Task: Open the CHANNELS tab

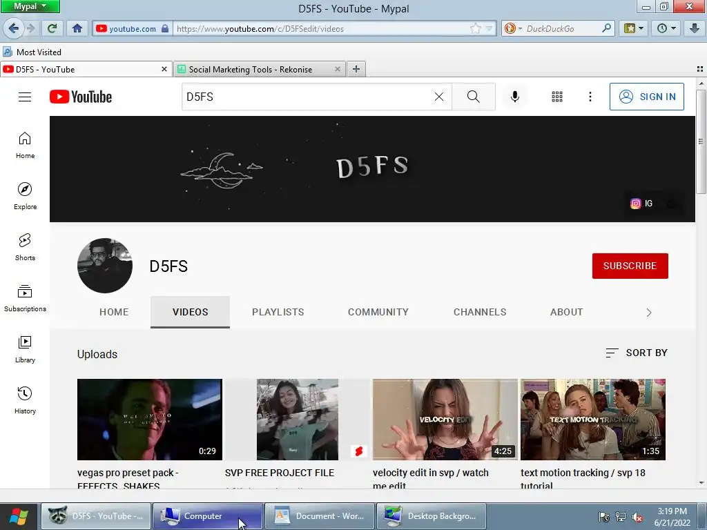Action: pos(480,312)
